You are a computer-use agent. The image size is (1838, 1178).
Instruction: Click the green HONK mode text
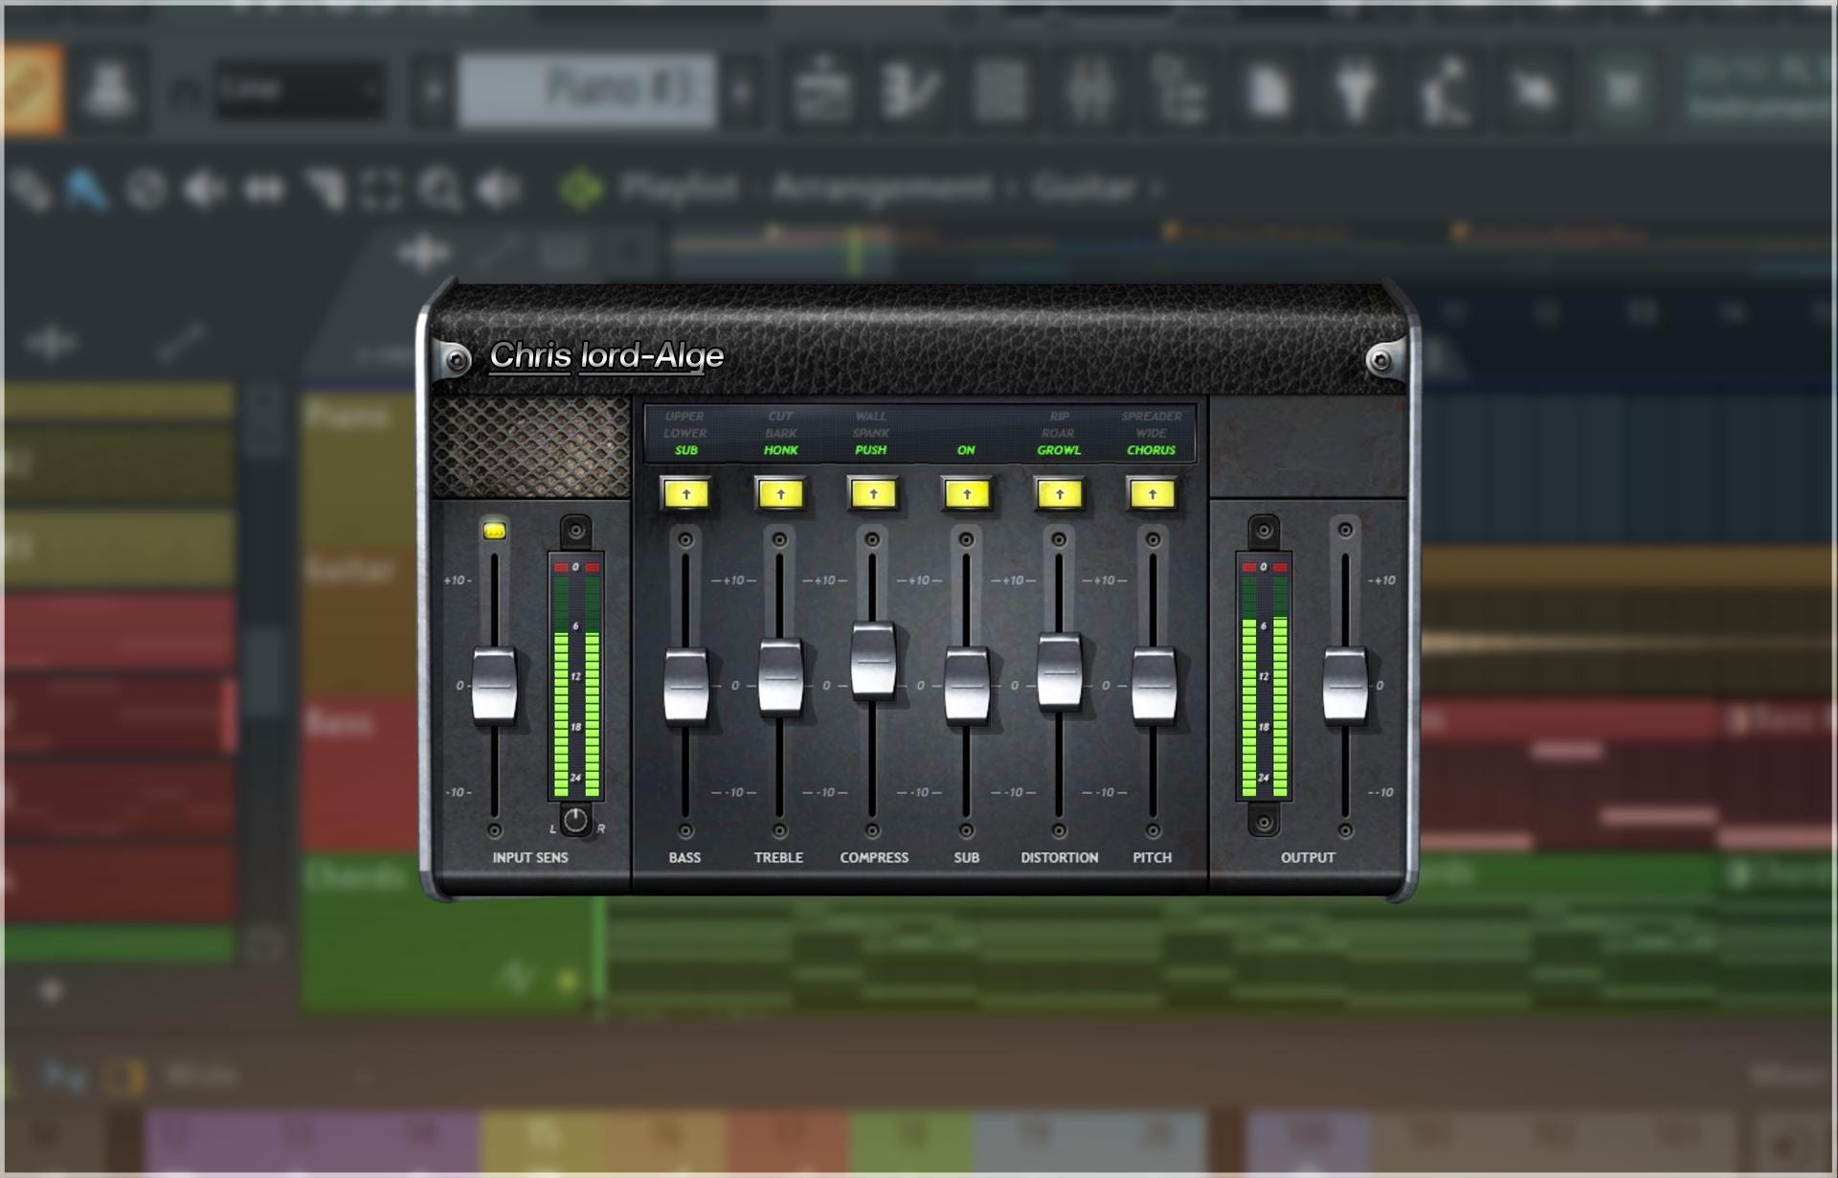coord(781,450)
